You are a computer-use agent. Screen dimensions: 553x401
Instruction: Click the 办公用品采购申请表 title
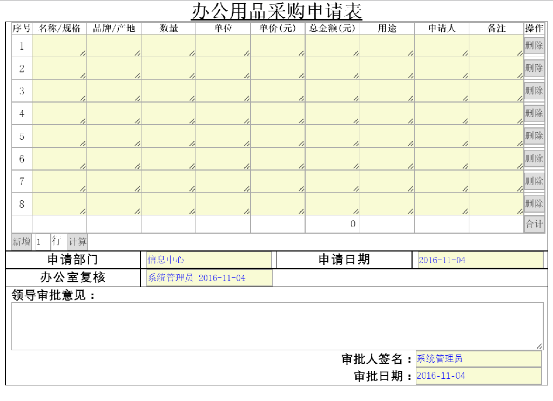pos(277,11)
